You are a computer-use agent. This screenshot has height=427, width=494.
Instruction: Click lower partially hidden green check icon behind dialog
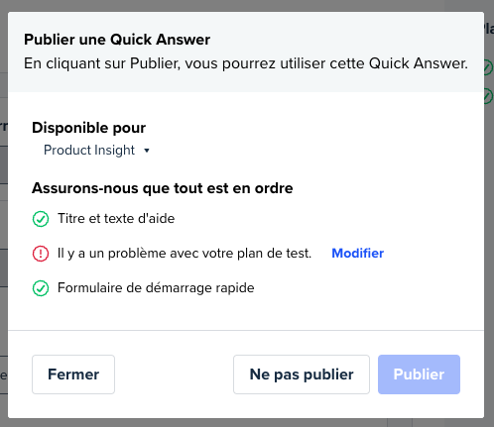489,96
